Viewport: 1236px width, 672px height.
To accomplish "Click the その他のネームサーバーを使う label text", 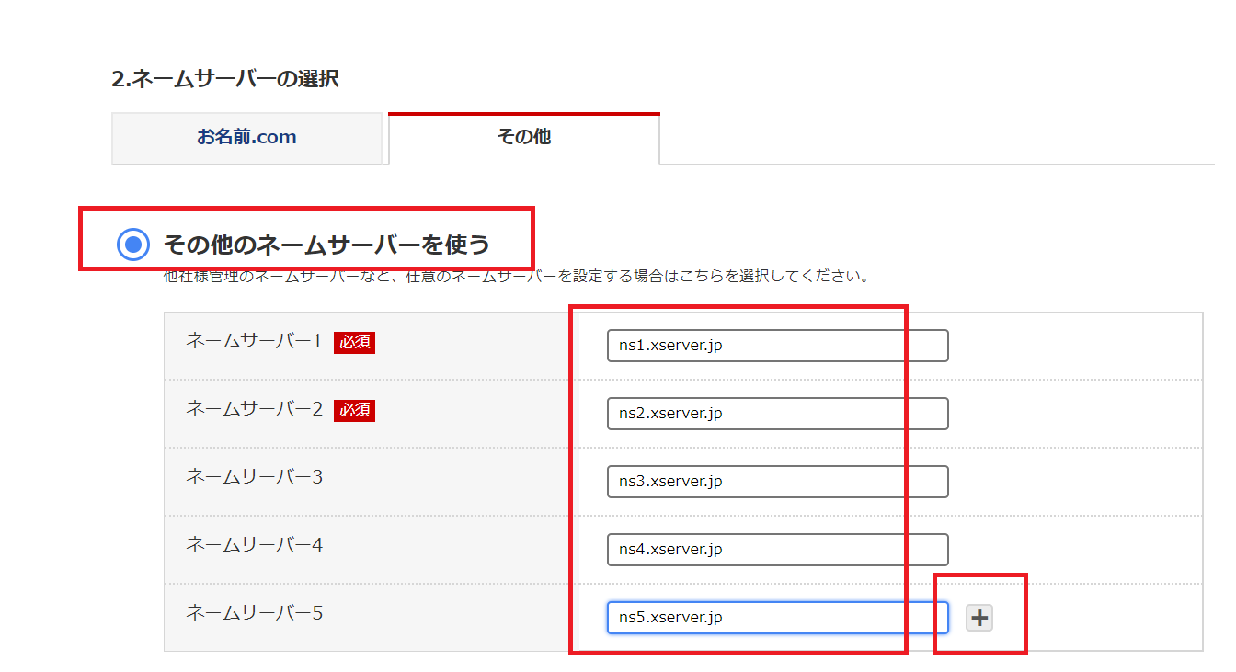I will coord(326,245).
